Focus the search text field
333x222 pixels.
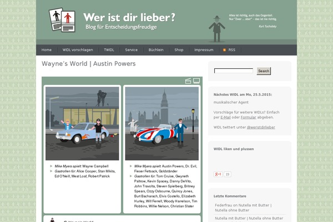[234, 70]
